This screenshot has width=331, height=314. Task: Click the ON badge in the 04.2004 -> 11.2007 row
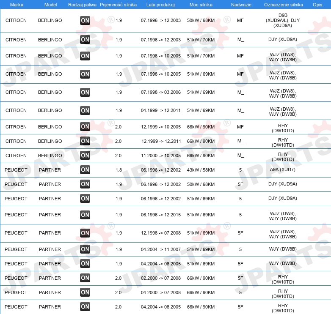(85, 249)
